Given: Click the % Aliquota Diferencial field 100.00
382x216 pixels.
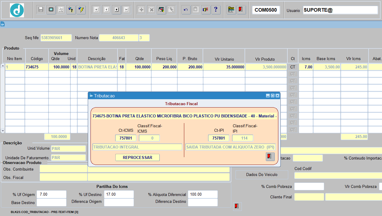Looking at the screenshot, I should [203, 194].
